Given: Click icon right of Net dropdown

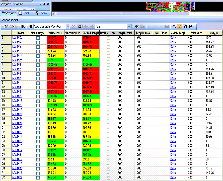Looking at the screenshot, I should coord(137,27).
